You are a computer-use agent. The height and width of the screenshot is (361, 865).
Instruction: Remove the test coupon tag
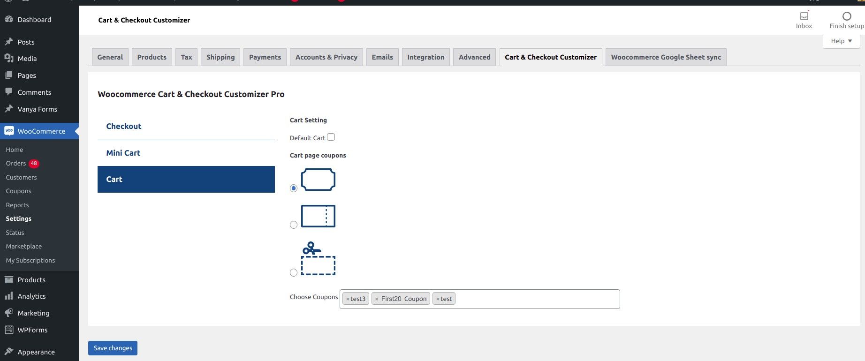pos(438,299)
